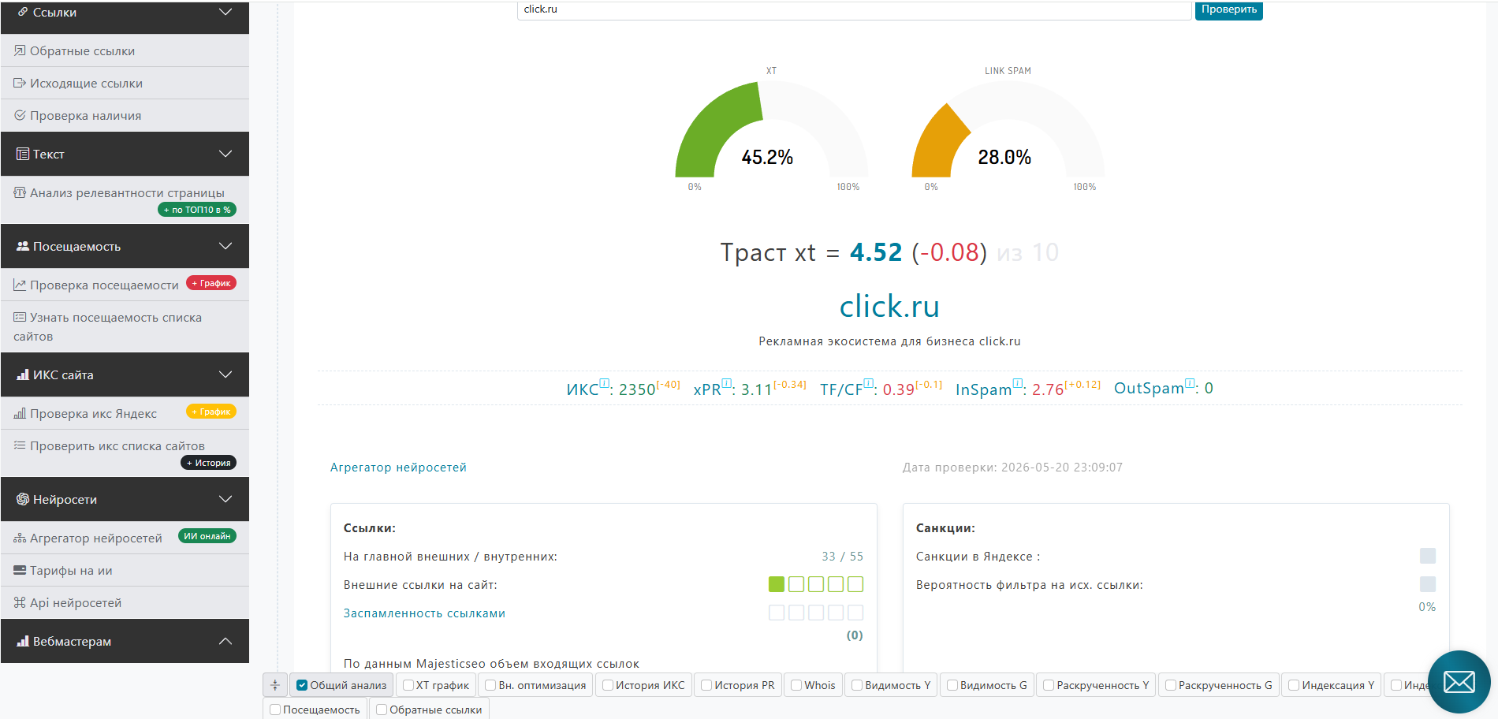Click the Анализ релевантности страницы icon
This screenshot has width=1498, height=719.
[x=20, y=192]
